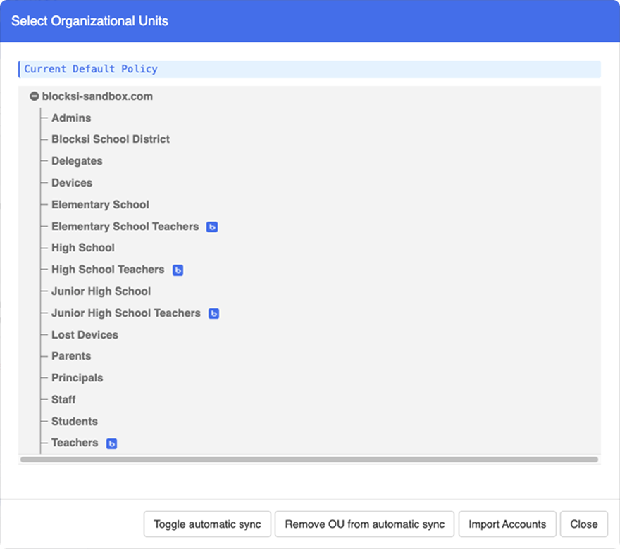Viewport: 620px width, 549px height.
Task: Select the Parents organizational unit
Action: (71, 356)
